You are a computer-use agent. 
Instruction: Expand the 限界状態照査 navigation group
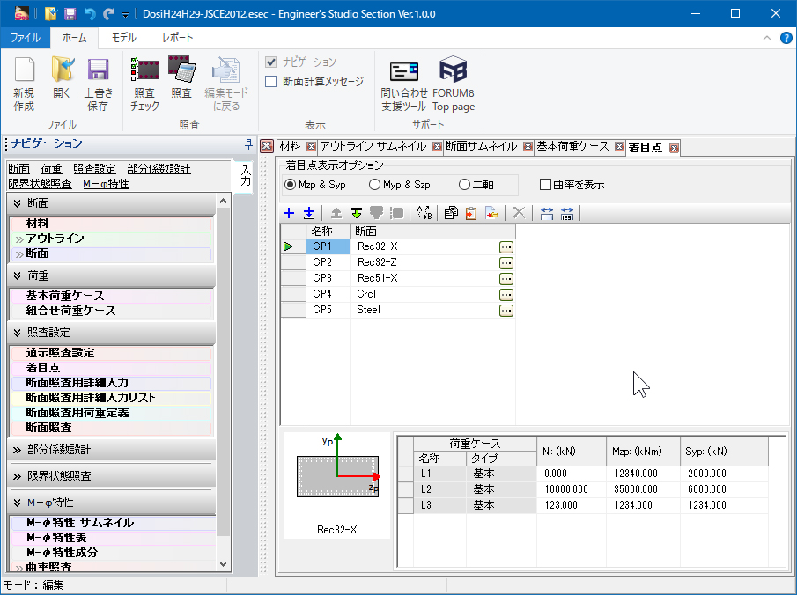18,476
